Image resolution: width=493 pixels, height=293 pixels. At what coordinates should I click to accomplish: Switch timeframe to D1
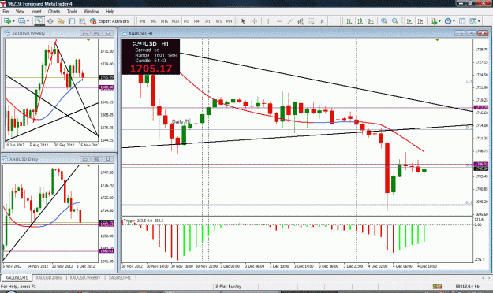pos(207,21)
